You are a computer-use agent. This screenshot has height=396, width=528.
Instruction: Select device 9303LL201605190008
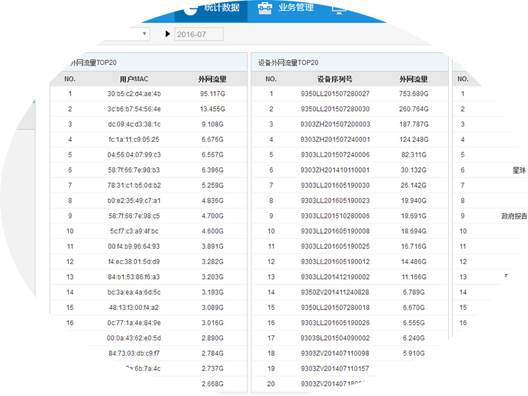335,231
